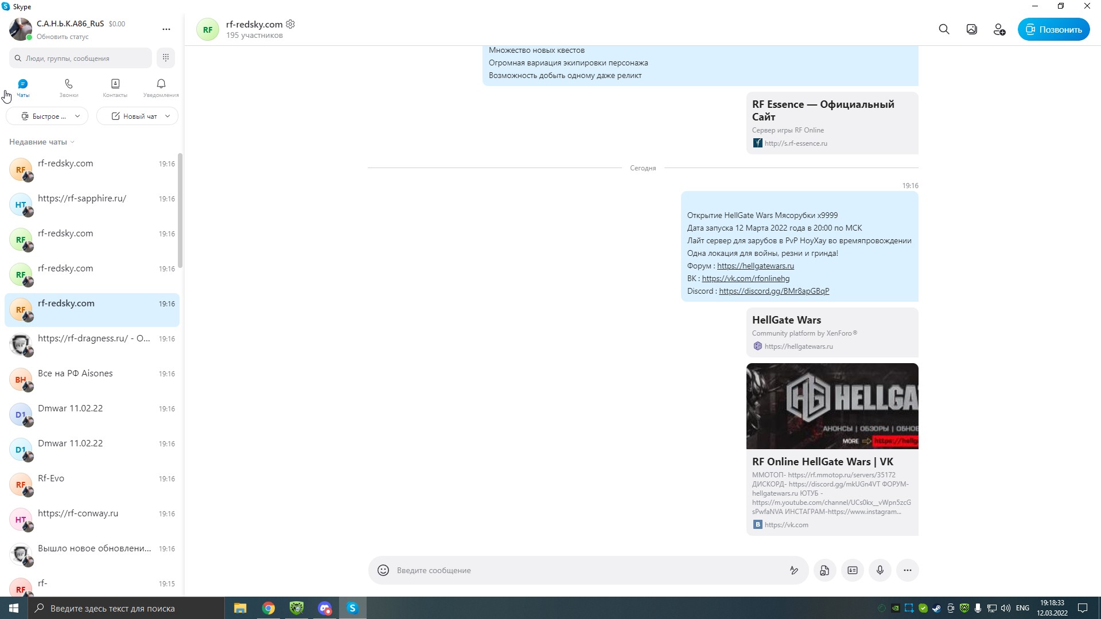Click the Skype icon in taskbar
Viewport: 1101px width, 619px height.
tap(353, 608)
